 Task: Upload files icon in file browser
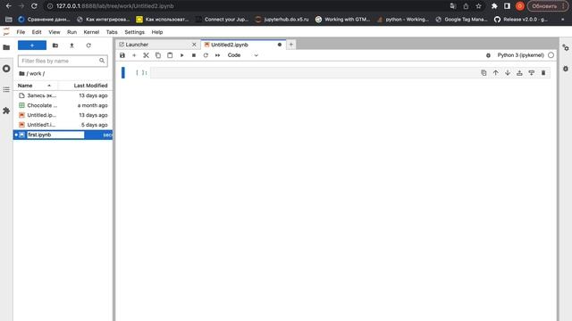point(71,45)
